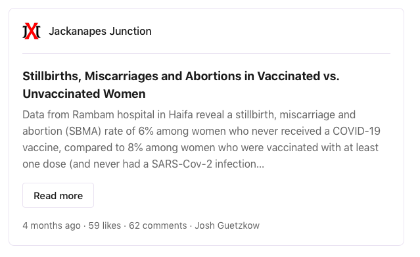This screenshot has height=257, width=420.
Task: Open author Josh Guetzkow's name
Action: click(x=227, y=225)
